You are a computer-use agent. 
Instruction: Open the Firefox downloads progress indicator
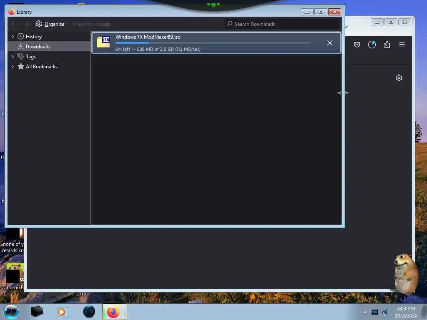[x=372, y=45]
